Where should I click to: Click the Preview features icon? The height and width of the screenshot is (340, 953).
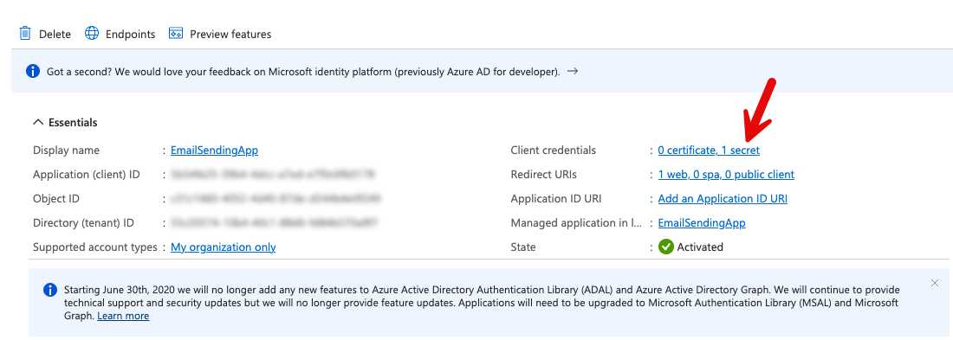[176, 34]
